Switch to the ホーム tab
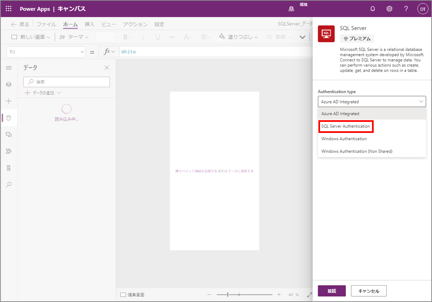The width and height of the screenshot is (432, 302). pos(70,24)
